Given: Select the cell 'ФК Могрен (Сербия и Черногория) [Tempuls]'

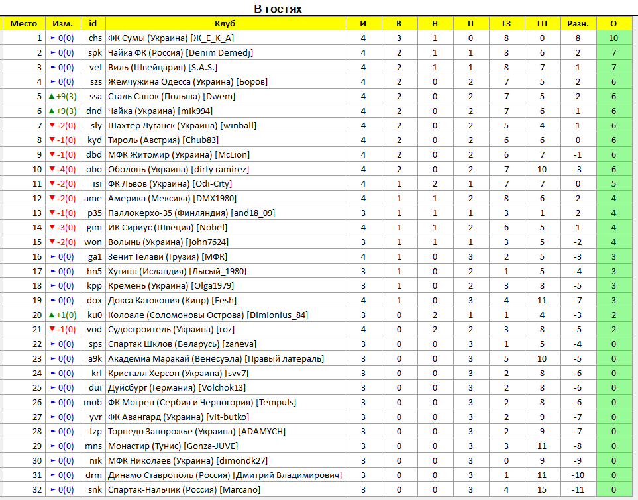Looking at the screenshot, I should tap(226, 403).
